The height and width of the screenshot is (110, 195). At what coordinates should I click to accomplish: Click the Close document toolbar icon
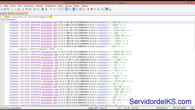coord(12,9)
